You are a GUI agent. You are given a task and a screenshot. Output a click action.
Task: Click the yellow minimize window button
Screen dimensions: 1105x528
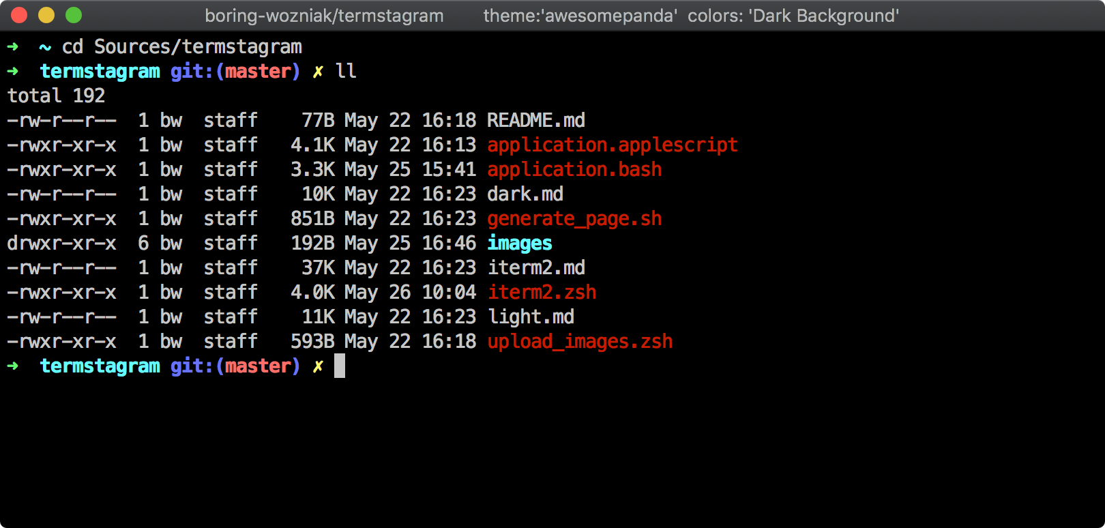[46, 15]
